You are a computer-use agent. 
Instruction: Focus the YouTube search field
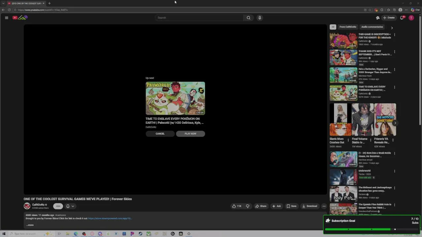tap(199, 18)
